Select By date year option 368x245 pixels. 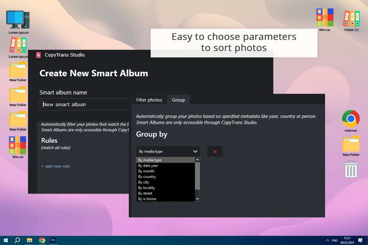(166, 165)
